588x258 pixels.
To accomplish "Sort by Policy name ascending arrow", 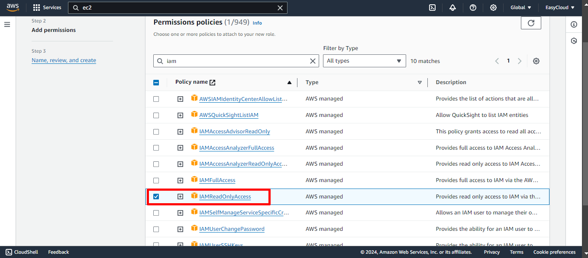I will 289,82.
